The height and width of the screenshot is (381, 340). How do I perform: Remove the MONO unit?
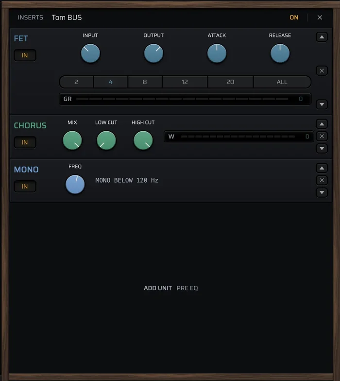[322, 180]
